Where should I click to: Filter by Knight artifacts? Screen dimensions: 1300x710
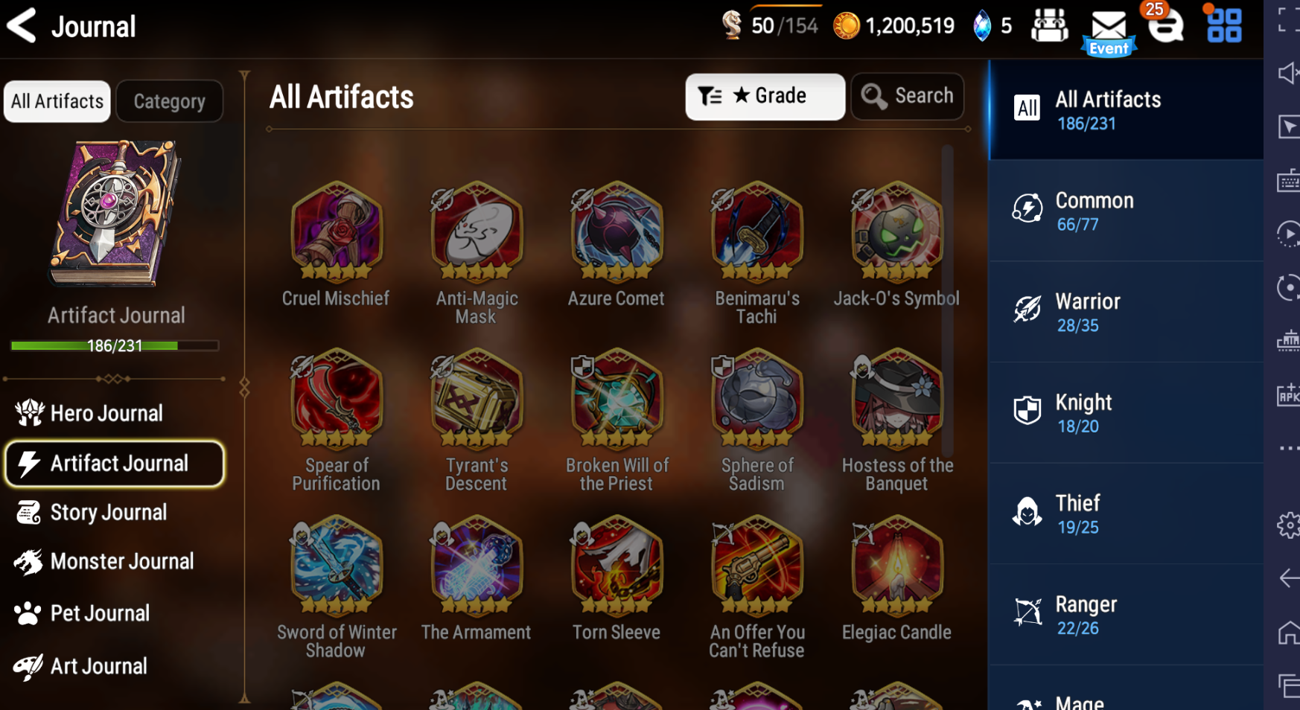pos(1126,413)
